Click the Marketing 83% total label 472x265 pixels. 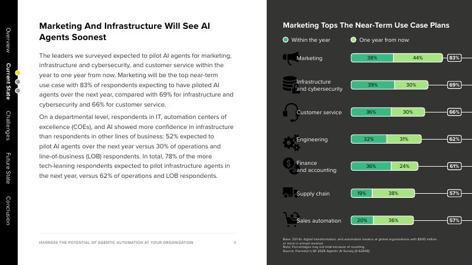point(454,58)
